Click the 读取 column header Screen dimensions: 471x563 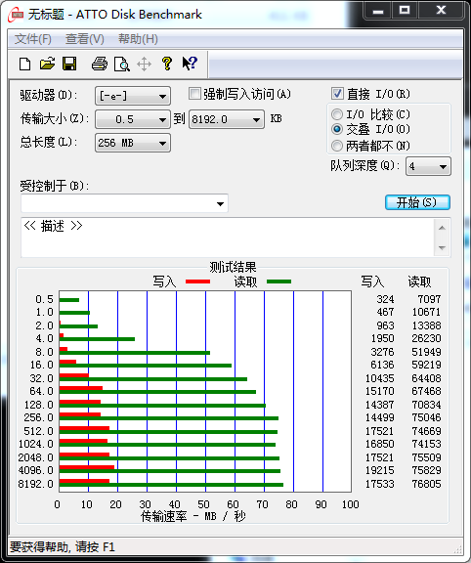[419, 281]
